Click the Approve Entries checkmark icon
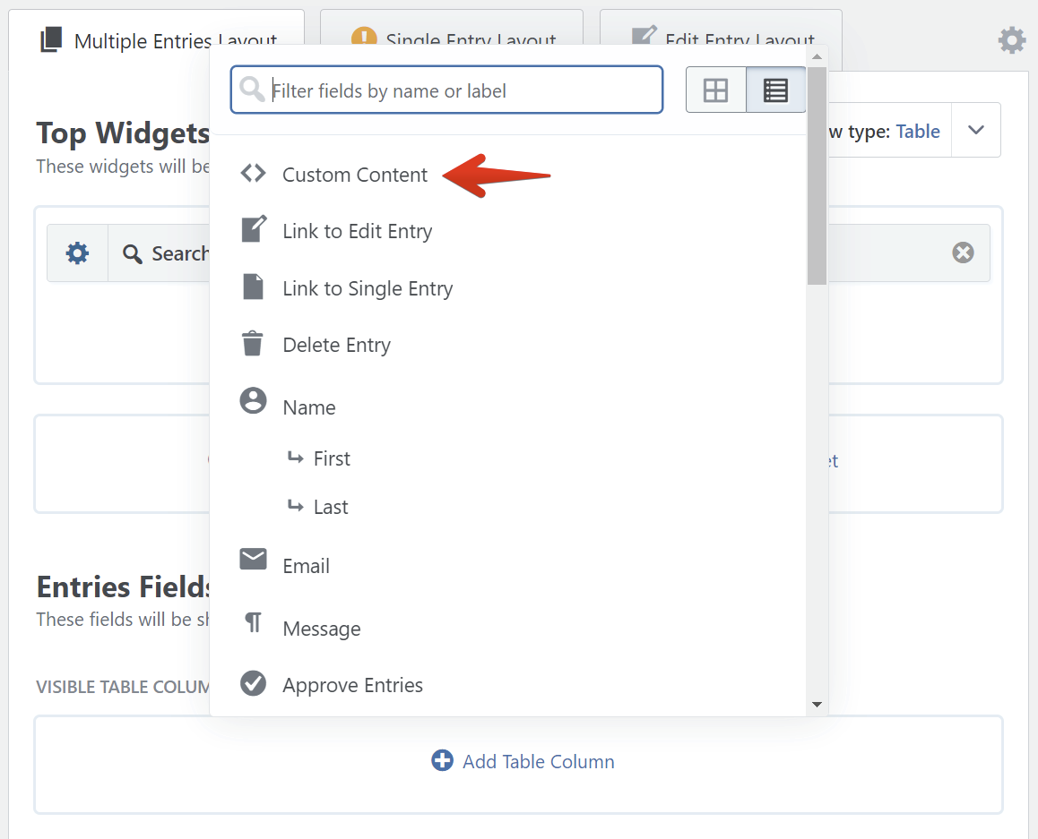1038x839 pixels. pyautogui.click(x=253, y=684)
